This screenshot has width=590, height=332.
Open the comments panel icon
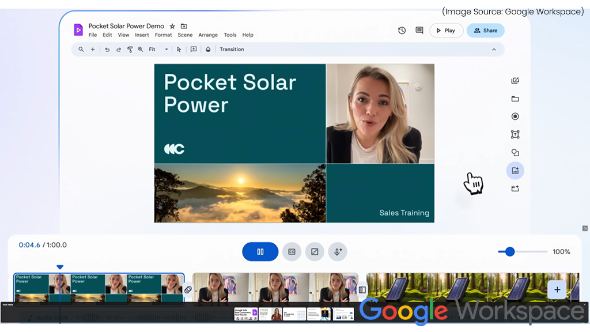[x=419, y=31]
